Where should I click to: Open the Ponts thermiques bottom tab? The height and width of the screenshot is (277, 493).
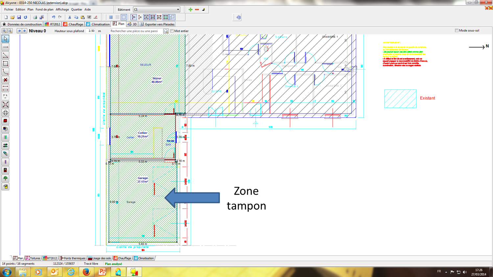73,258
